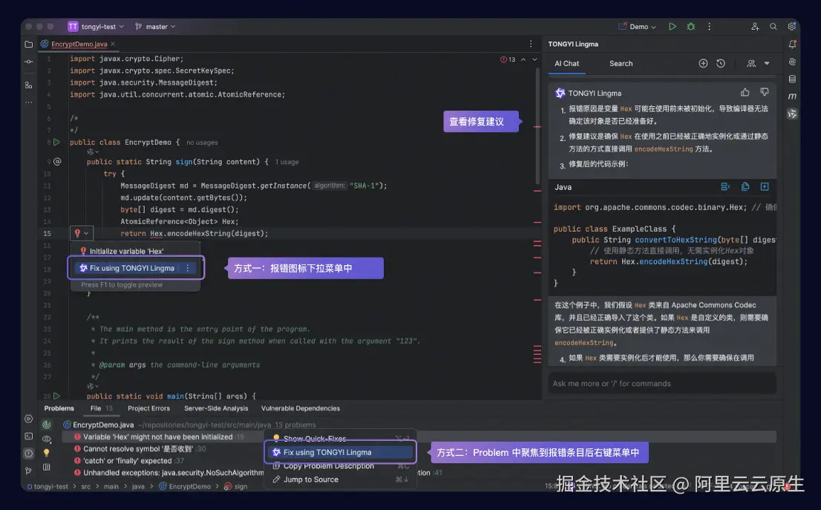Viewport: 821px width, 510px height.
Task: Start a new chat with plus icon
Action: tap(703, 63)
